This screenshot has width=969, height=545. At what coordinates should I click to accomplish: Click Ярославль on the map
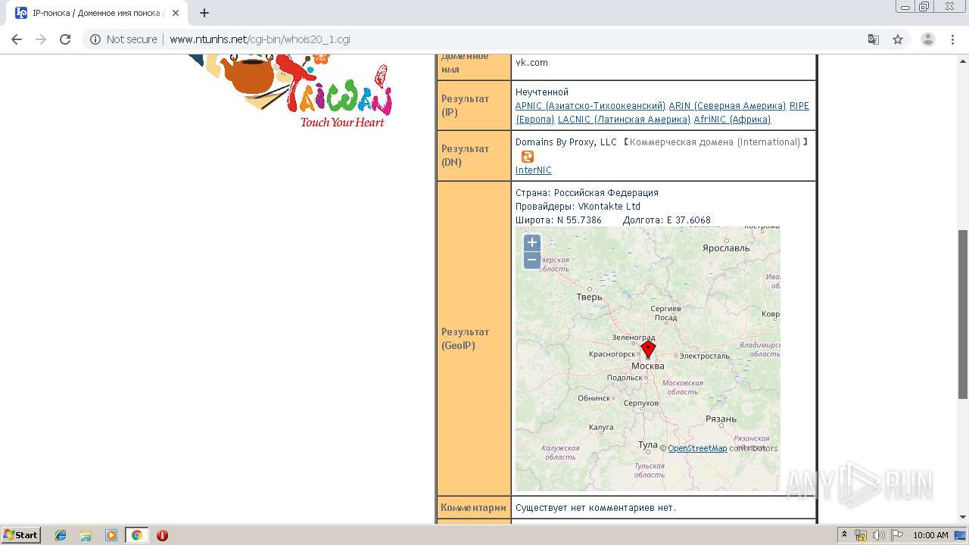[x=726, y=248]
